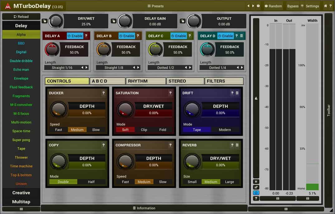335x214 pixels.
Task: Select the Tape preset in sidebar
Action: (21, 149)
